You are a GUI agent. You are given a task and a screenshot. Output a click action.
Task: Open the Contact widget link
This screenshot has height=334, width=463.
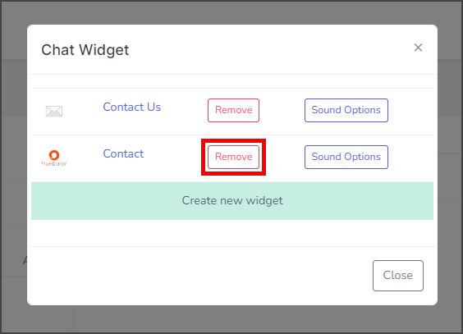pos(123,153)
